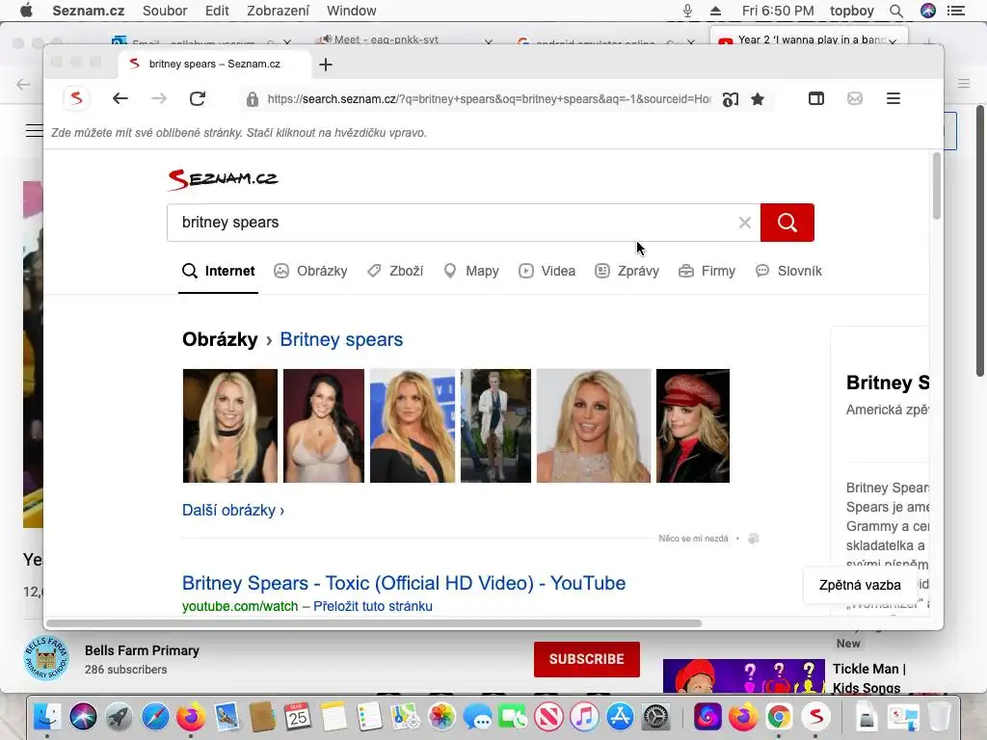Viewport: 987px width, 740px height.
Task: Open dark-haired woman image thumbnail
Action: pyautogui.click(x=324, y=426)
